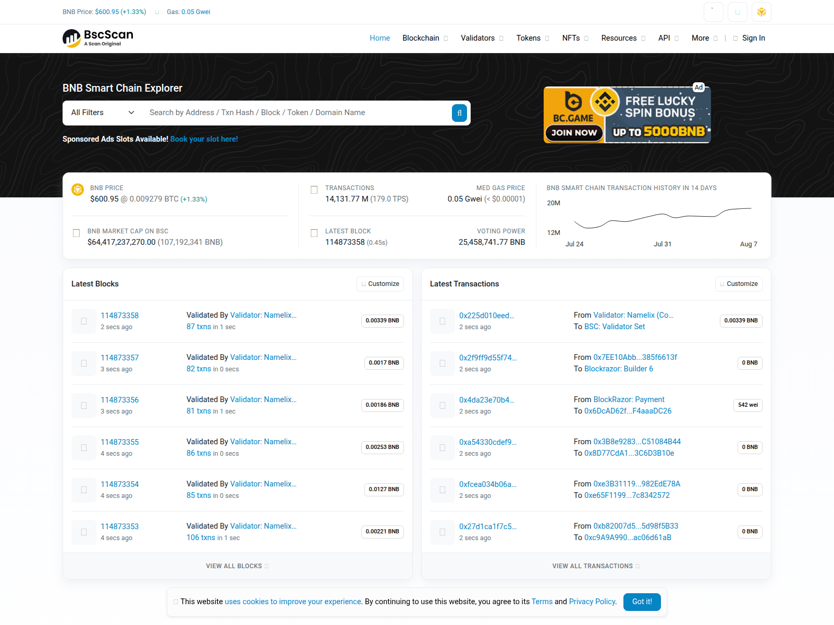This screenshot has width=834, height=625.
Task: Click the BNB coin icon beside BNB Price
Action: coord(78,190)
